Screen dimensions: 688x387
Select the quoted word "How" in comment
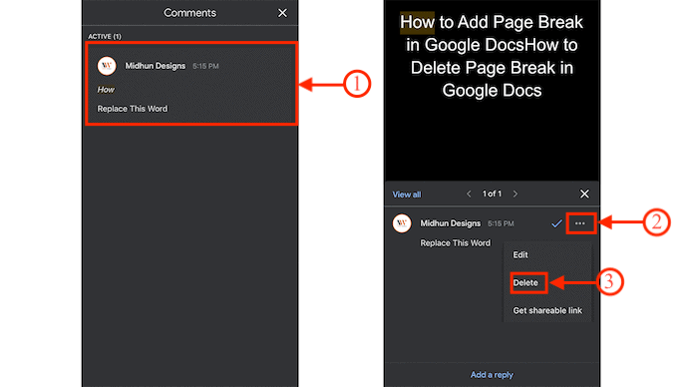click(106, 90)
